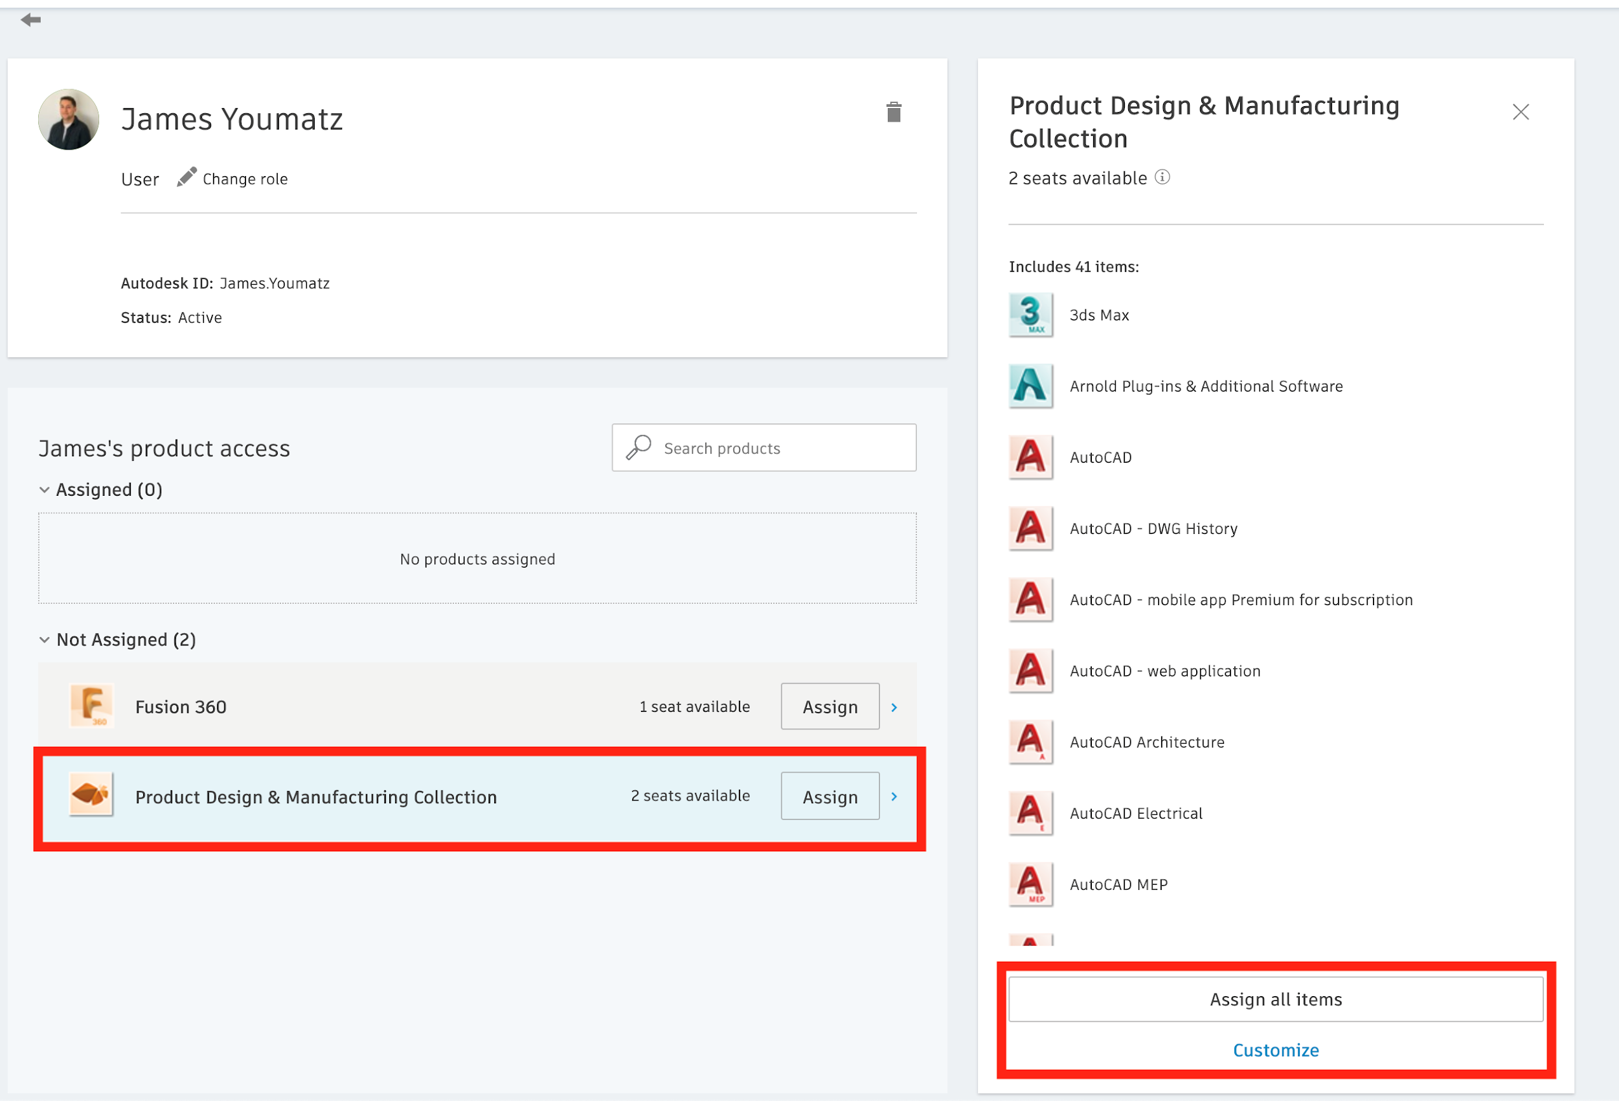Viewport: 1619px width, 1101px height.
Task: Select AutoCAD Electrical in items list
Action: (1135, 814)
